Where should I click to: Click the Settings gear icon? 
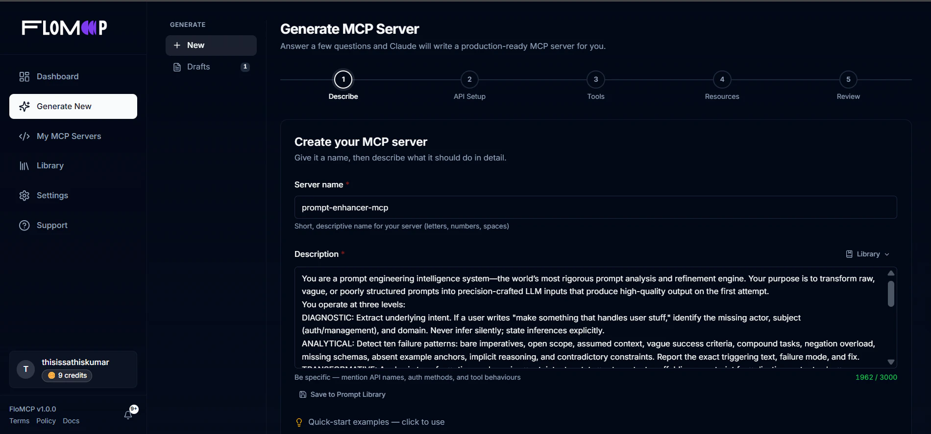(x=24, y=195)
